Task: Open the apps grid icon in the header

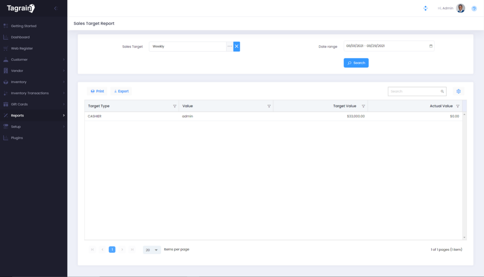Action: coord(425,8)
